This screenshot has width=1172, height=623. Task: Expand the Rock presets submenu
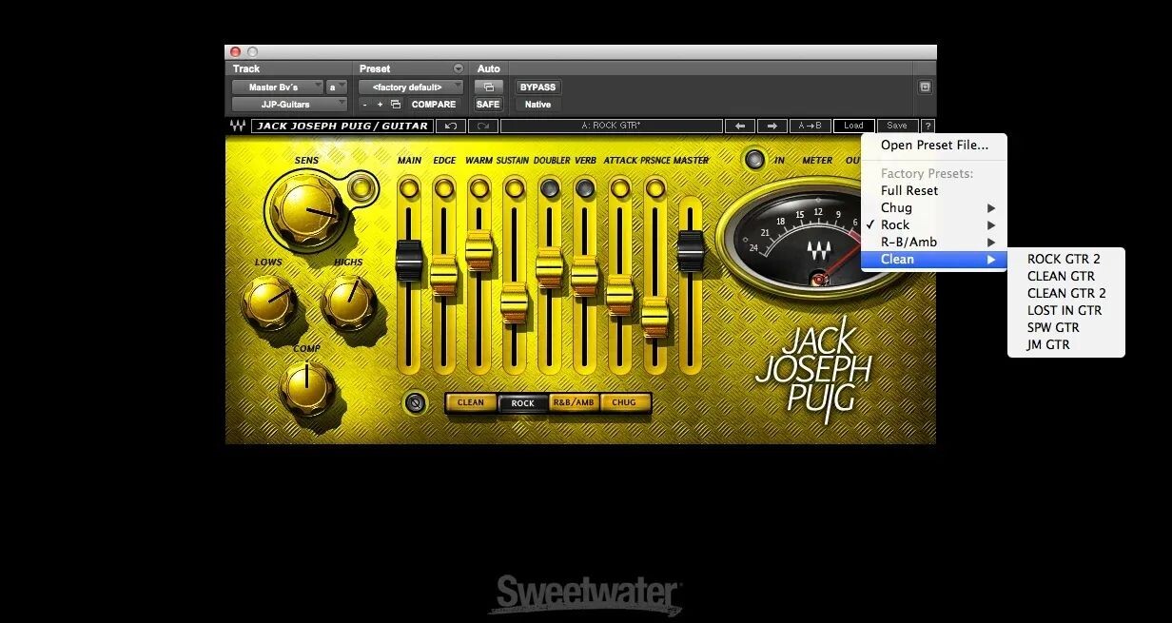coord(933,224)
